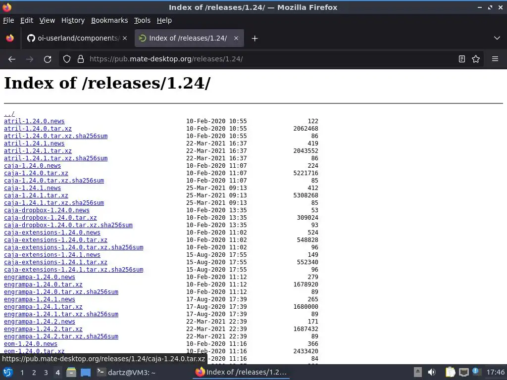Viewport: 507px width, 380px height.
Task: Download atril-1.24.0.tar.xz
Action: (x=38, y=129)
